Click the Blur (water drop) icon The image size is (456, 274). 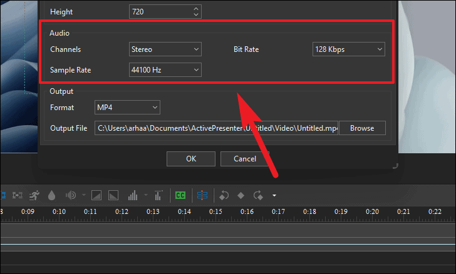point(51,195)
